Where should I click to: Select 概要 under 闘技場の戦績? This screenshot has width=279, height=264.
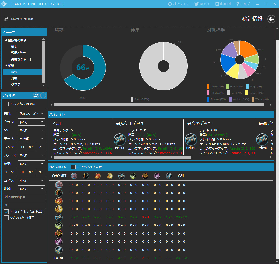click(x=14, y=47)
